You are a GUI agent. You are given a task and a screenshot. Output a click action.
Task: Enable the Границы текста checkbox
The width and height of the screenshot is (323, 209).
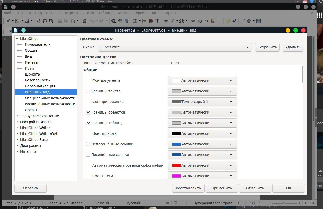[x=88, y=91]
